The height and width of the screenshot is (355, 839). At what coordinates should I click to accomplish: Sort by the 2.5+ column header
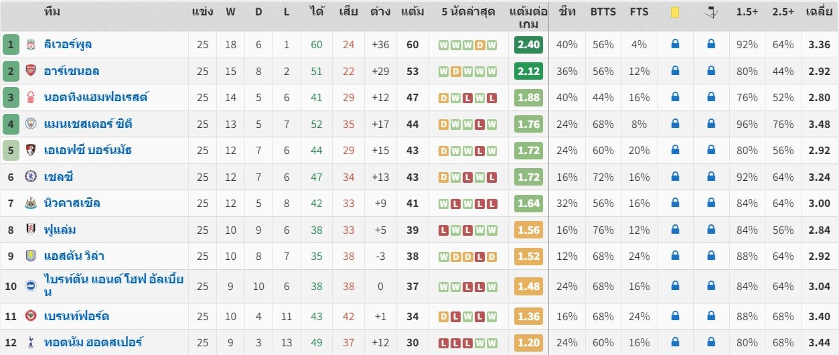tap(783, 12)
